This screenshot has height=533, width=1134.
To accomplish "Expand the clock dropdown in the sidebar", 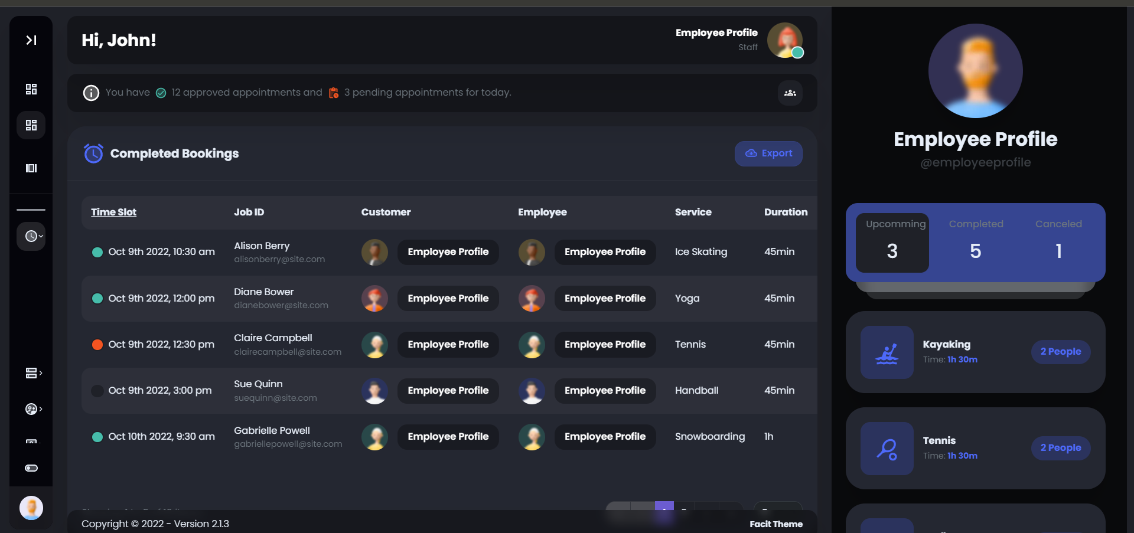I will [31, 236].
